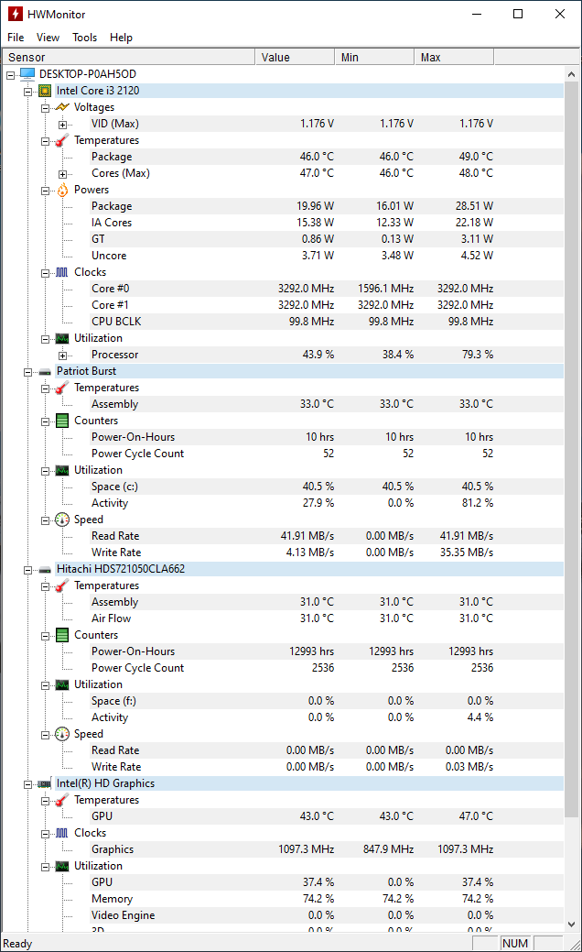This screenshot has width=582, height=952.
Task: Click the DESKTOP-P0AH5OD computer icon
Action: [x=27, y=74]
